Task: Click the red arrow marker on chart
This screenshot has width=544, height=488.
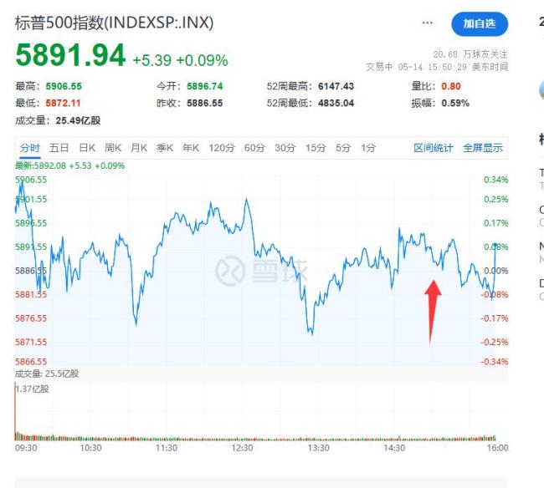Action: click(x=432, y=308)
